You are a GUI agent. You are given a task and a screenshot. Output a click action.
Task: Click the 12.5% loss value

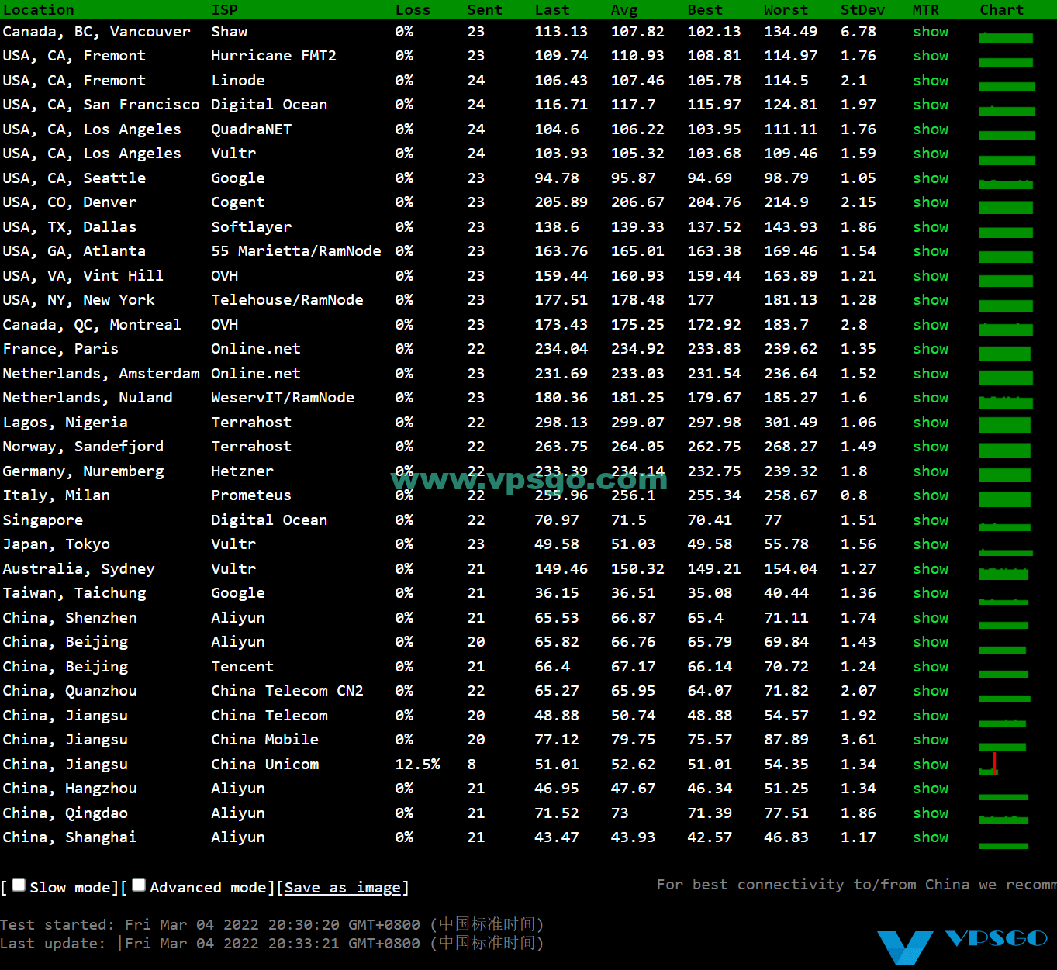(417, 765)
